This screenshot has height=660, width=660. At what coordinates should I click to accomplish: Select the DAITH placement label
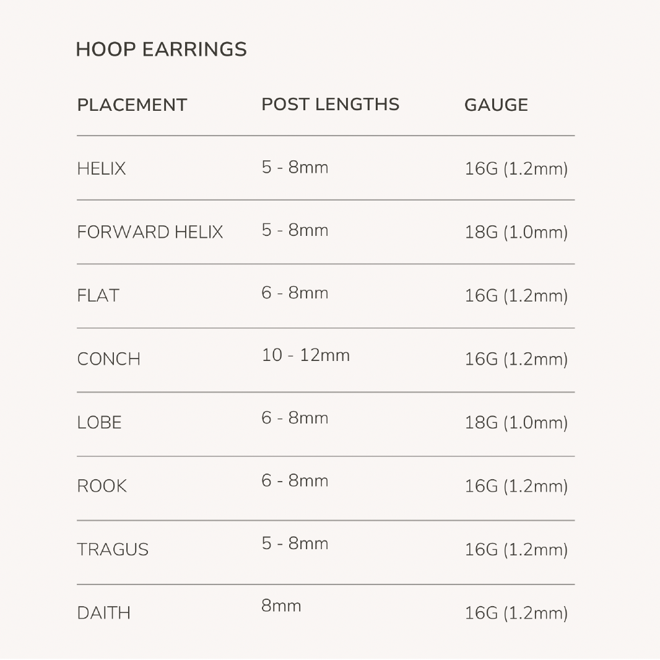click(x=104, y=614)
